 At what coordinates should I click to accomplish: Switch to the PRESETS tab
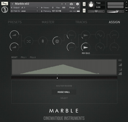click(15, 22)
